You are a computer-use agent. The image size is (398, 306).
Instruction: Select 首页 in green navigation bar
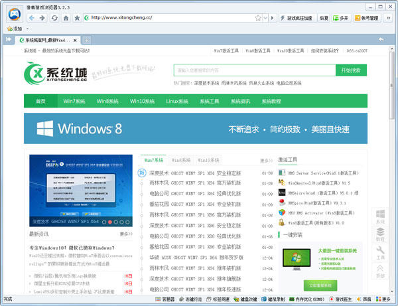[40, 101]
